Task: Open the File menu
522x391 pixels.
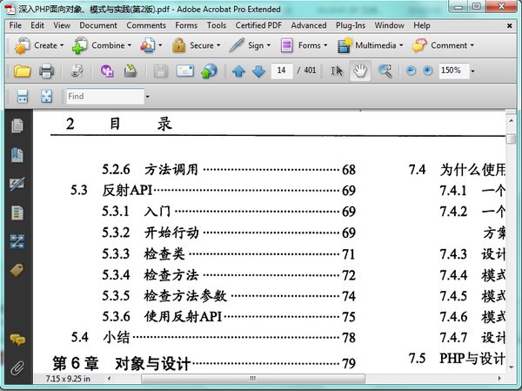Action: (16, 25)
